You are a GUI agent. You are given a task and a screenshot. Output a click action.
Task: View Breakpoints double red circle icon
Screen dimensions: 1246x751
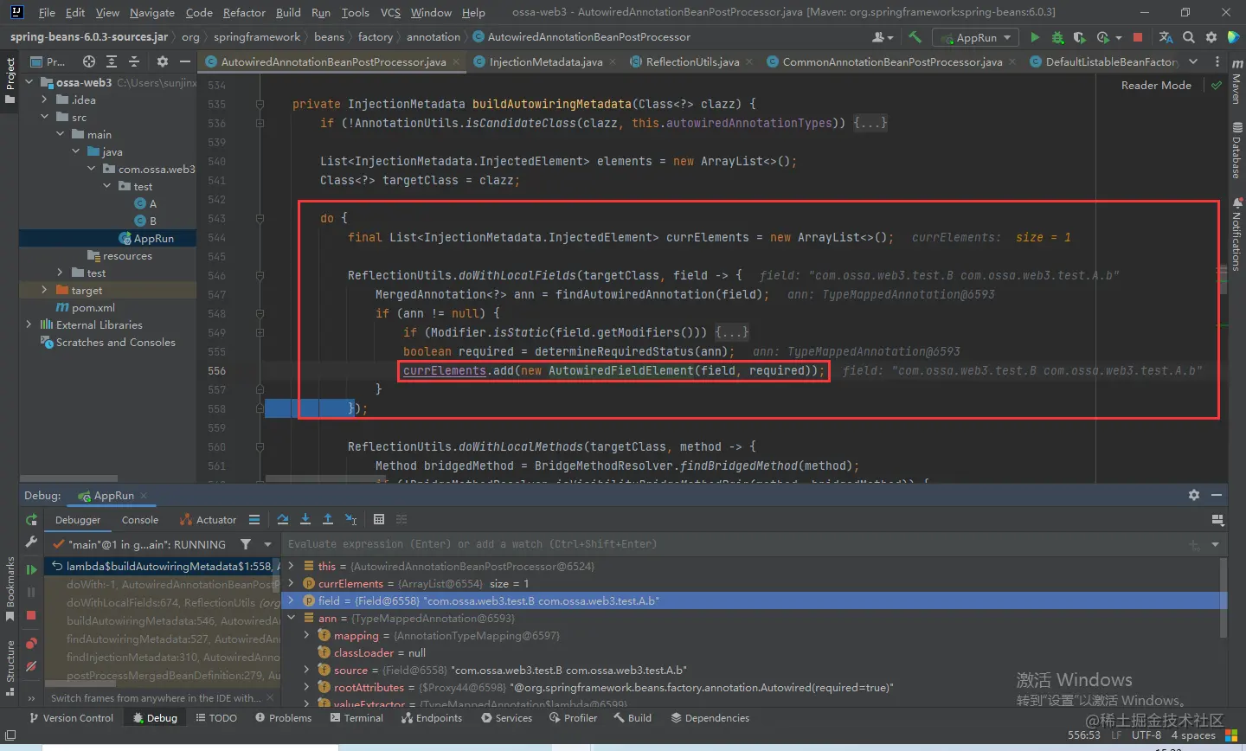(31, 644)
